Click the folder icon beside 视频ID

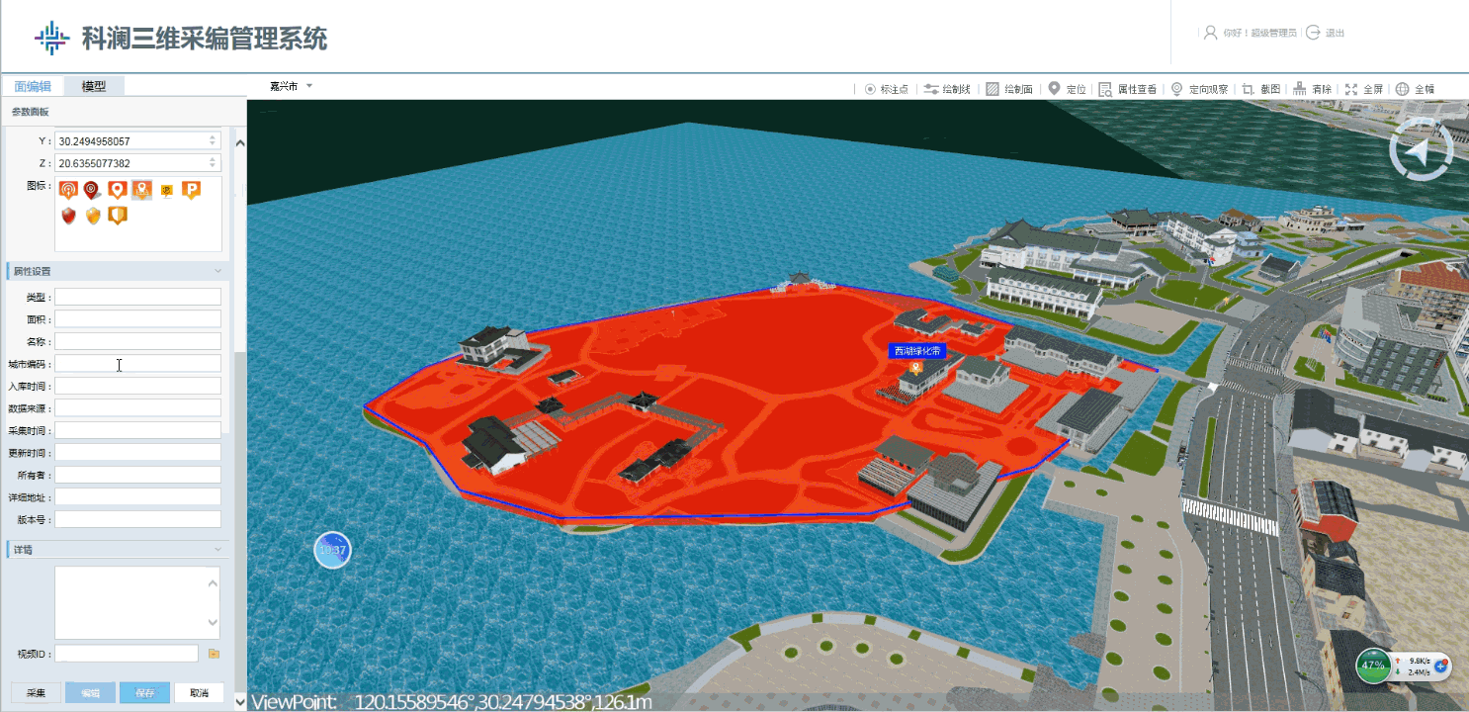pyautogui.click(x=214, y=654)
